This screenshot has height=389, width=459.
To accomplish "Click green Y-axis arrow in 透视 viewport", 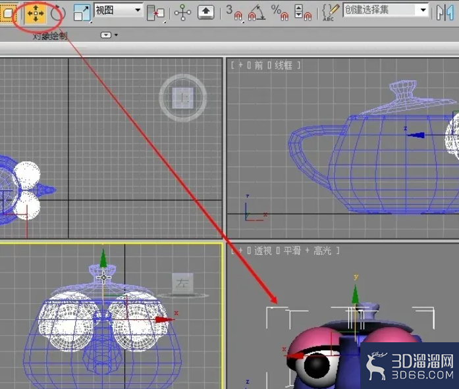I will [x=355, y=294].
